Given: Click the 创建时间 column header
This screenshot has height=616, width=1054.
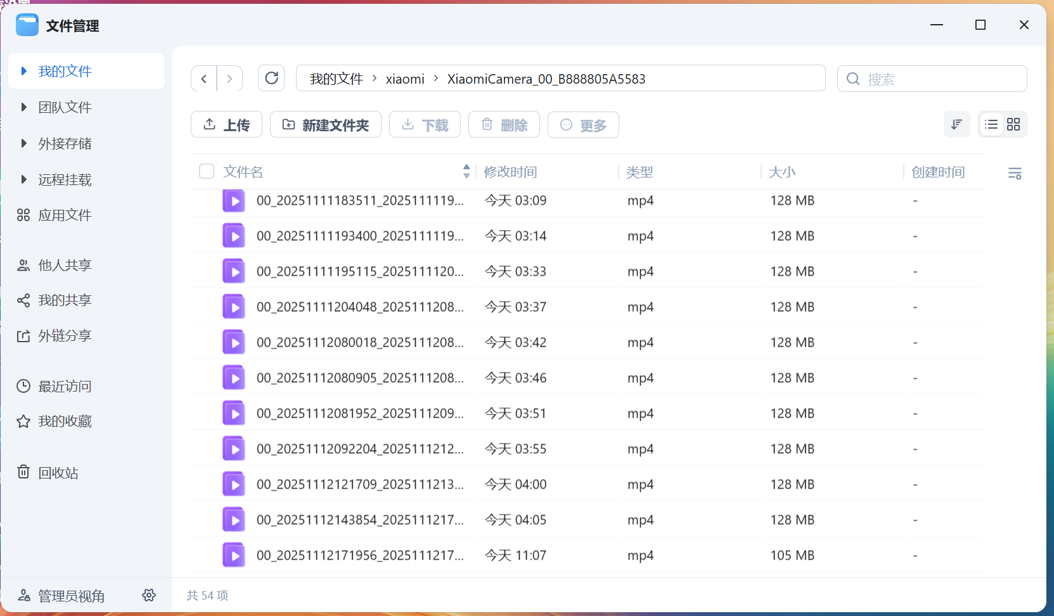Looking at the screenshot, I should point(938,172).
